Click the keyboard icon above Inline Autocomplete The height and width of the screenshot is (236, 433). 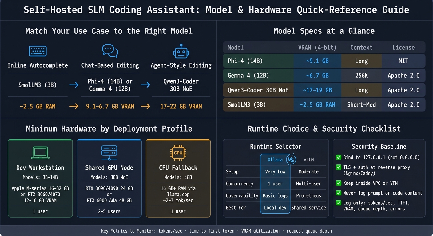38,51
